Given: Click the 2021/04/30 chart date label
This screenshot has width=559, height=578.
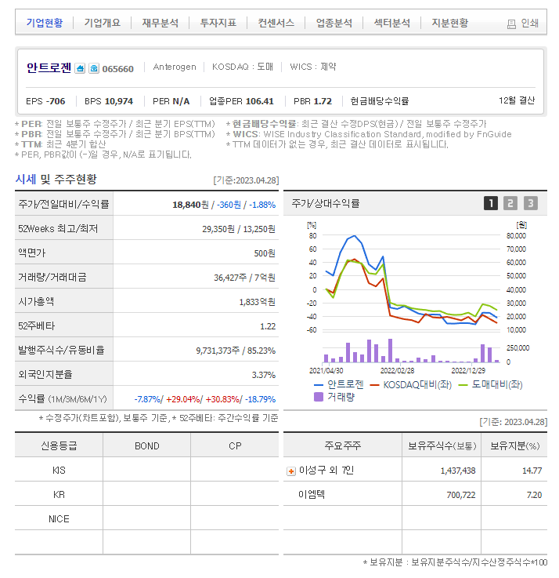Looking at the screenshot, I should (x=326, y=370).
